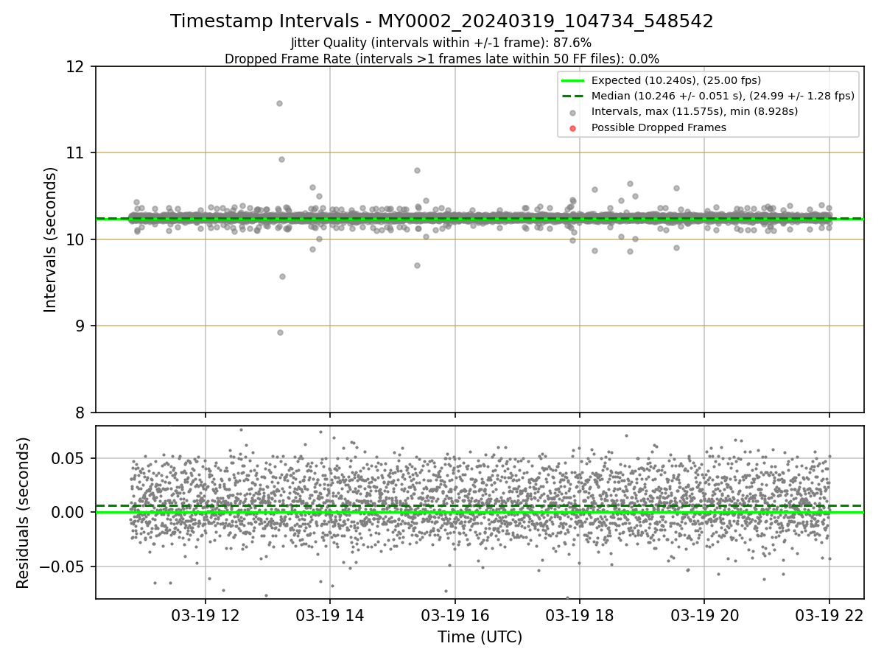Click x-axis tick label '03-19 20'
This screenshot has height=663, width=884.
click(704, 615)
